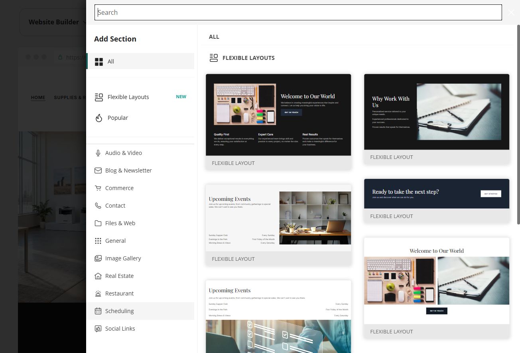This screenshot has width=520, height=353.
Task: Click the Popular flame icon
Action: (99, 118)
